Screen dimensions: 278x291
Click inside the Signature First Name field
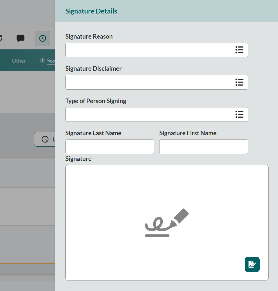coord(204,147)
